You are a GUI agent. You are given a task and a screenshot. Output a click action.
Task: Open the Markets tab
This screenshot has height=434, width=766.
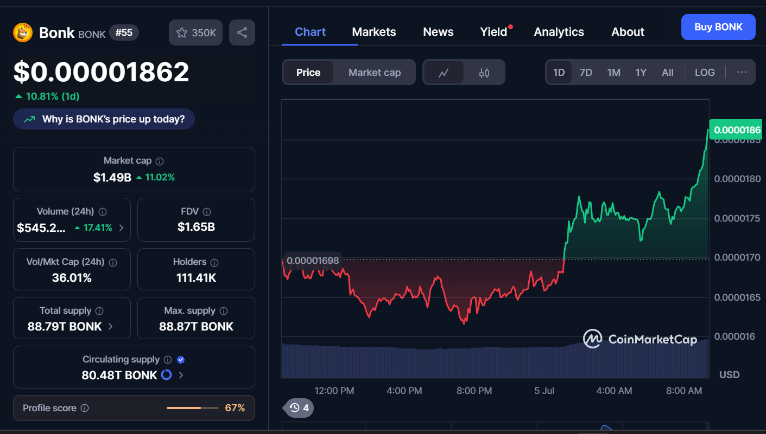pos(374,32)
